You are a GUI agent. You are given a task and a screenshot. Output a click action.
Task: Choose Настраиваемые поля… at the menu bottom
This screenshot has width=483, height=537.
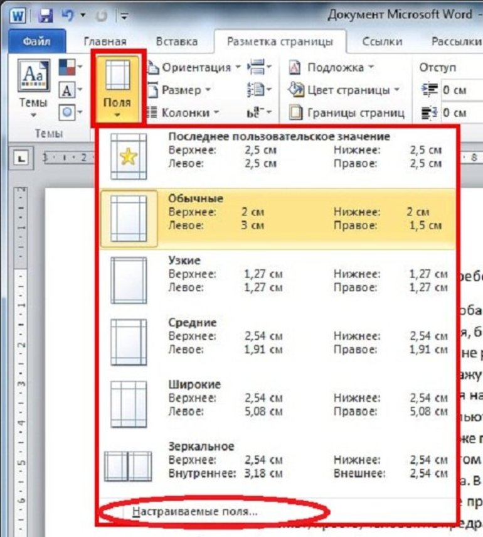coord(194,511)
